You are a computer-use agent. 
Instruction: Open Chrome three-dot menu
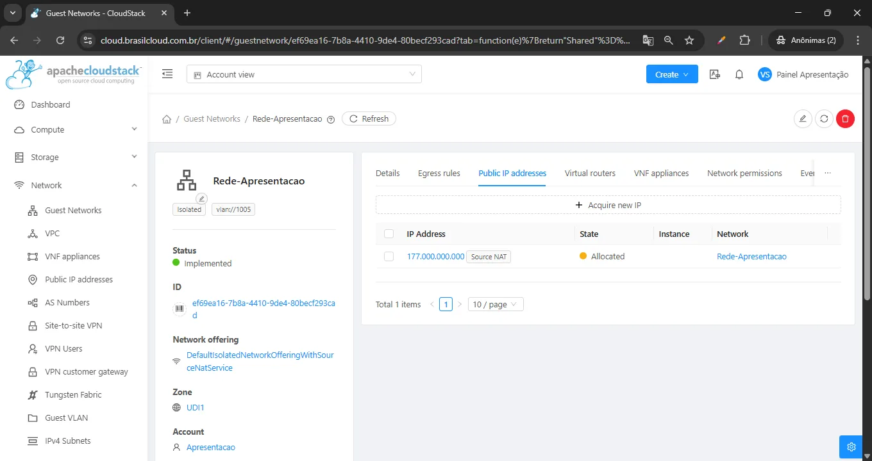coord(858,40)
